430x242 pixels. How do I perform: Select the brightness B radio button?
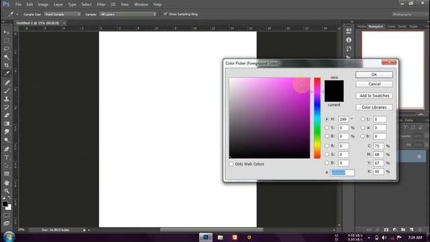click(x=327, y=136)
